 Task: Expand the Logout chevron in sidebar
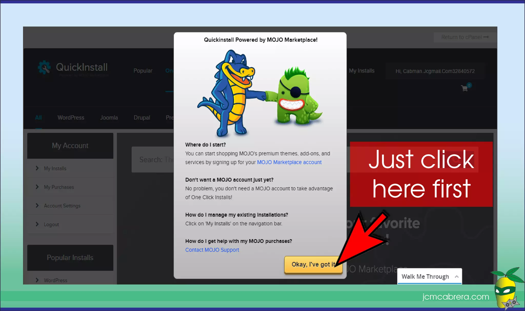coord(37,224)
